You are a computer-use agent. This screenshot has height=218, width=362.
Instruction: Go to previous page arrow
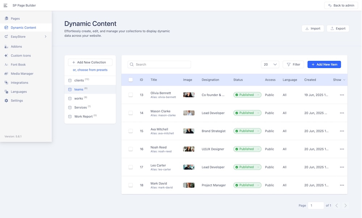pyautogui.click(x=337, y=205)
